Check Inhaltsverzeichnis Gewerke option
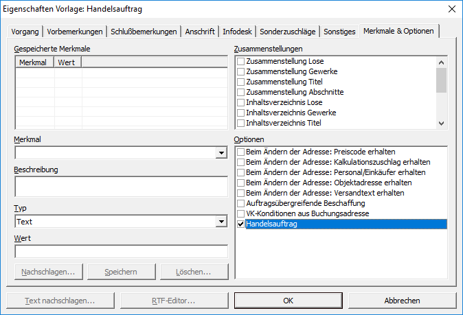This screenshot has width=463, height=315. click(240, 113)
